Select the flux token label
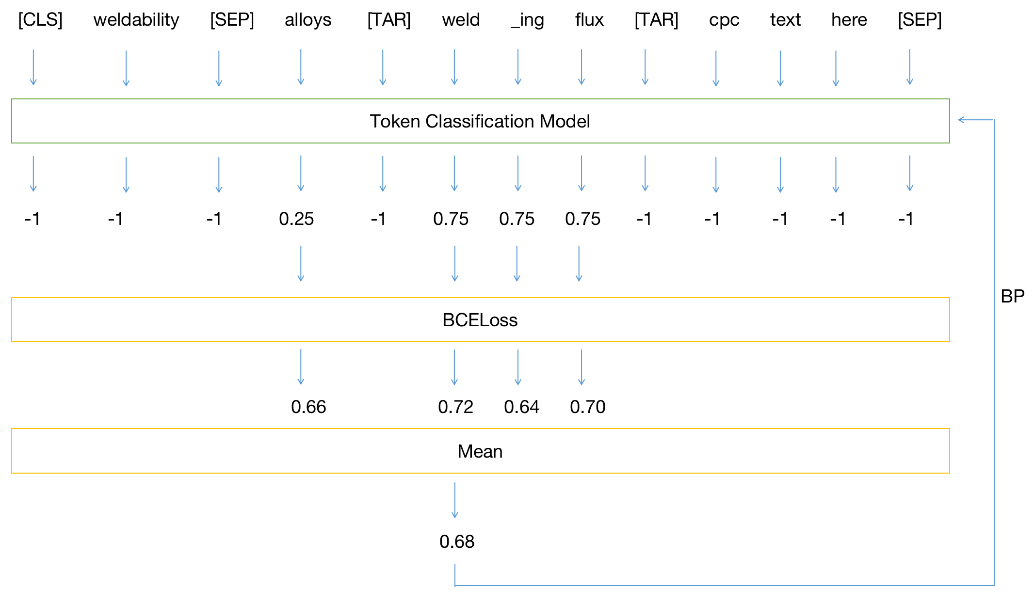Screen dimensions: 1034x604 589,20
